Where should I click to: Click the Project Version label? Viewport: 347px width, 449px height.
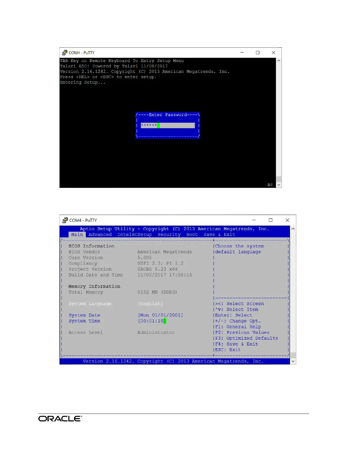(90, 269)
